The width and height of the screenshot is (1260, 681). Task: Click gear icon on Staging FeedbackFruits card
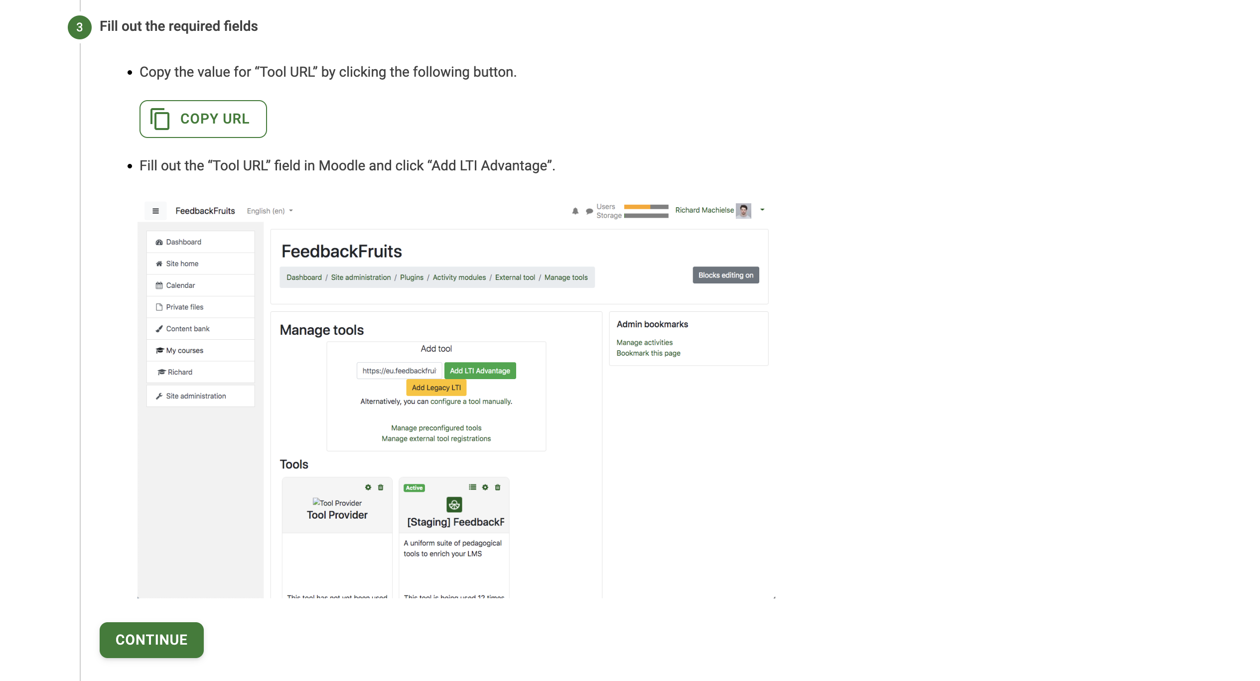coord(485,487)
